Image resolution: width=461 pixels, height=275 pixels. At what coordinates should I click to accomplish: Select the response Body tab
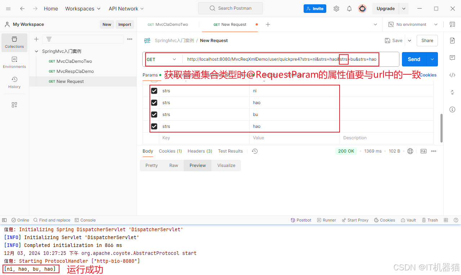[148, 151]
